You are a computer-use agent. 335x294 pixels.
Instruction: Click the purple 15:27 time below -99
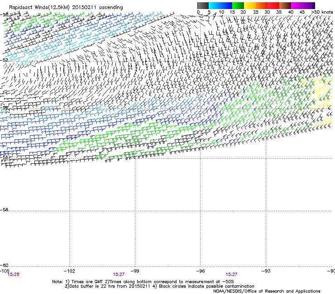(119, 275)
